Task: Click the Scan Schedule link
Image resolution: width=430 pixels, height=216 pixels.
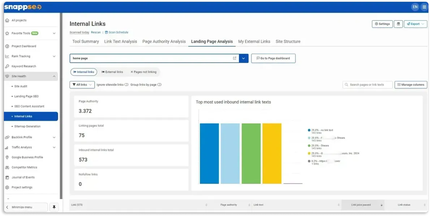Action: pos(117,32)
